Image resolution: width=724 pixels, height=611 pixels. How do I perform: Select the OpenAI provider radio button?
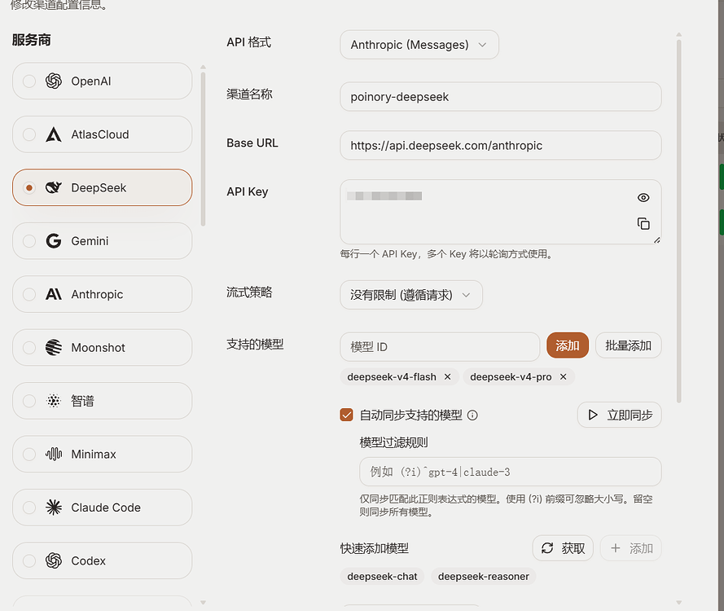click(29, 81)
